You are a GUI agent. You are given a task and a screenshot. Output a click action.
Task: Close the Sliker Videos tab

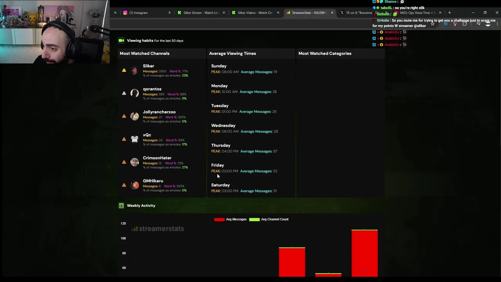[278, 13]
